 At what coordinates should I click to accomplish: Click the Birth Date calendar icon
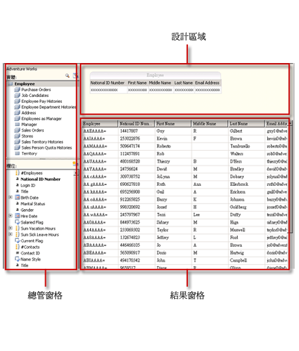click(x=17, y=198)
